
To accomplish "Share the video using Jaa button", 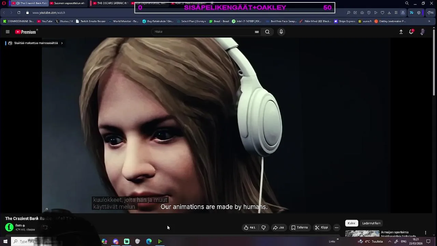I will (278, 228).
